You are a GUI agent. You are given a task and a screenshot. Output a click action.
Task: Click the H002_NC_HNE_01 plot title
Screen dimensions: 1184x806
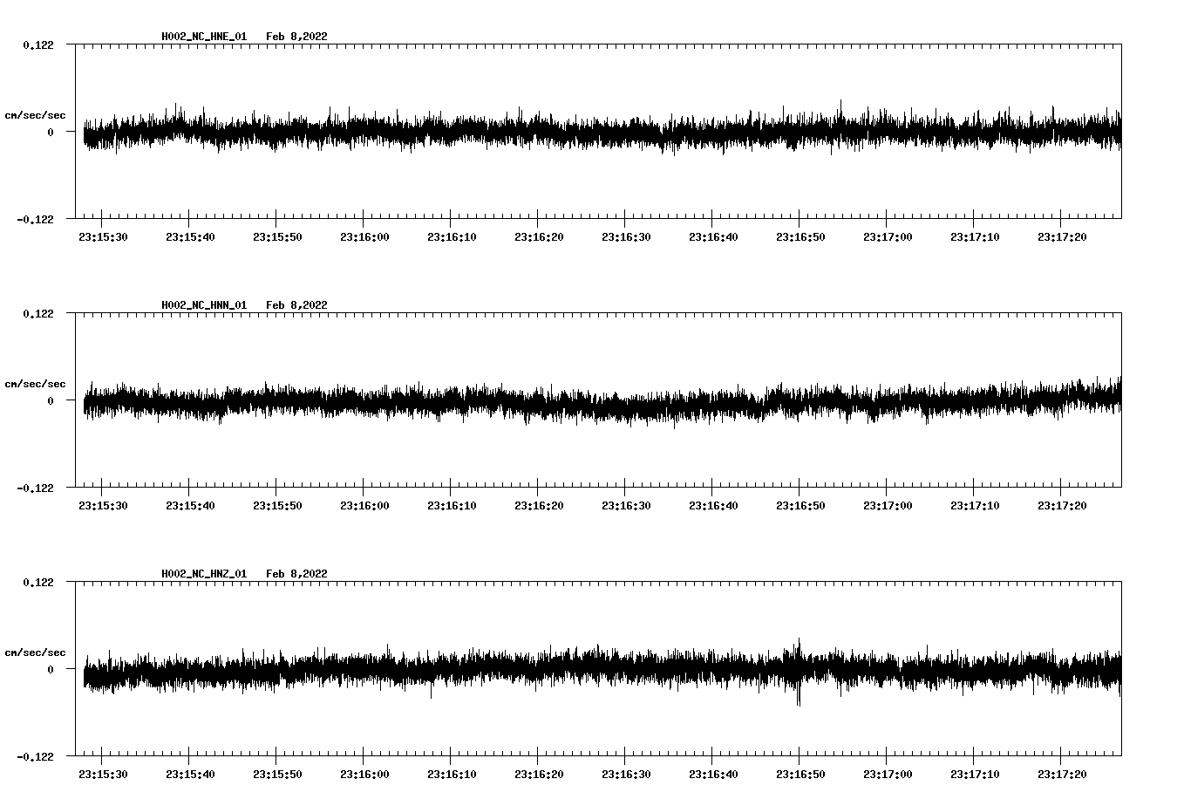coord(204,37)
